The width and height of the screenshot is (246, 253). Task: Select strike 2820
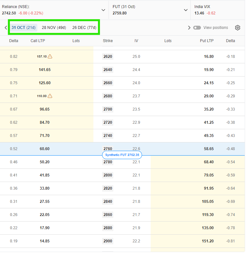[x=108, y=188]
